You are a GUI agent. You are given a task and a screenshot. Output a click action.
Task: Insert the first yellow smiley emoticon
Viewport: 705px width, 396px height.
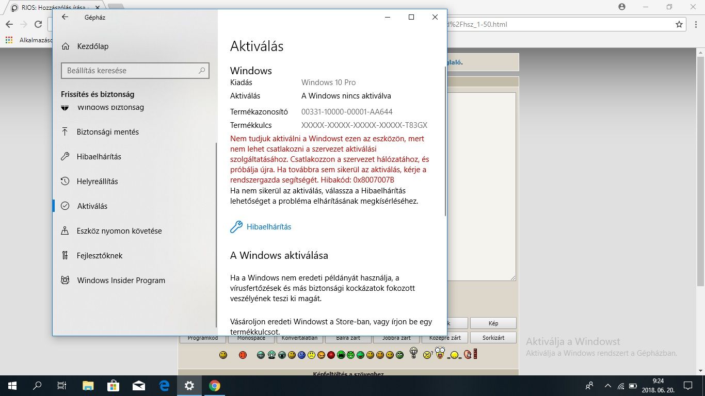(x=223, y=355)
